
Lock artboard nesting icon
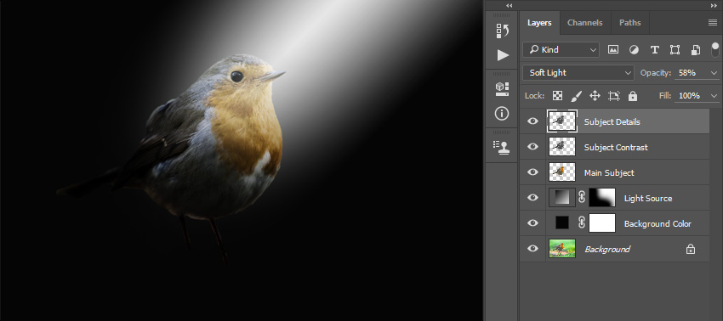614,96
